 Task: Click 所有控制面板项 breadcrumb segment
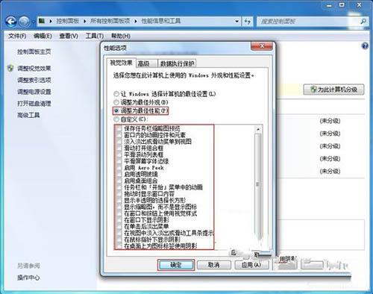110,21
